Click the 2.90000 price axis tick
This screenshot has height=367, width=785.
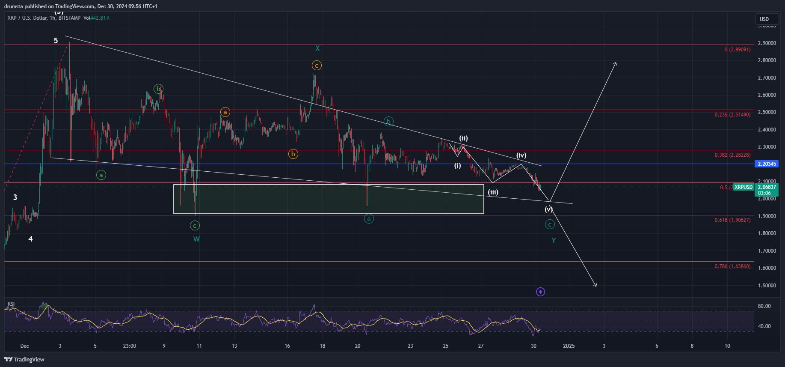click(x=767, y=43)
